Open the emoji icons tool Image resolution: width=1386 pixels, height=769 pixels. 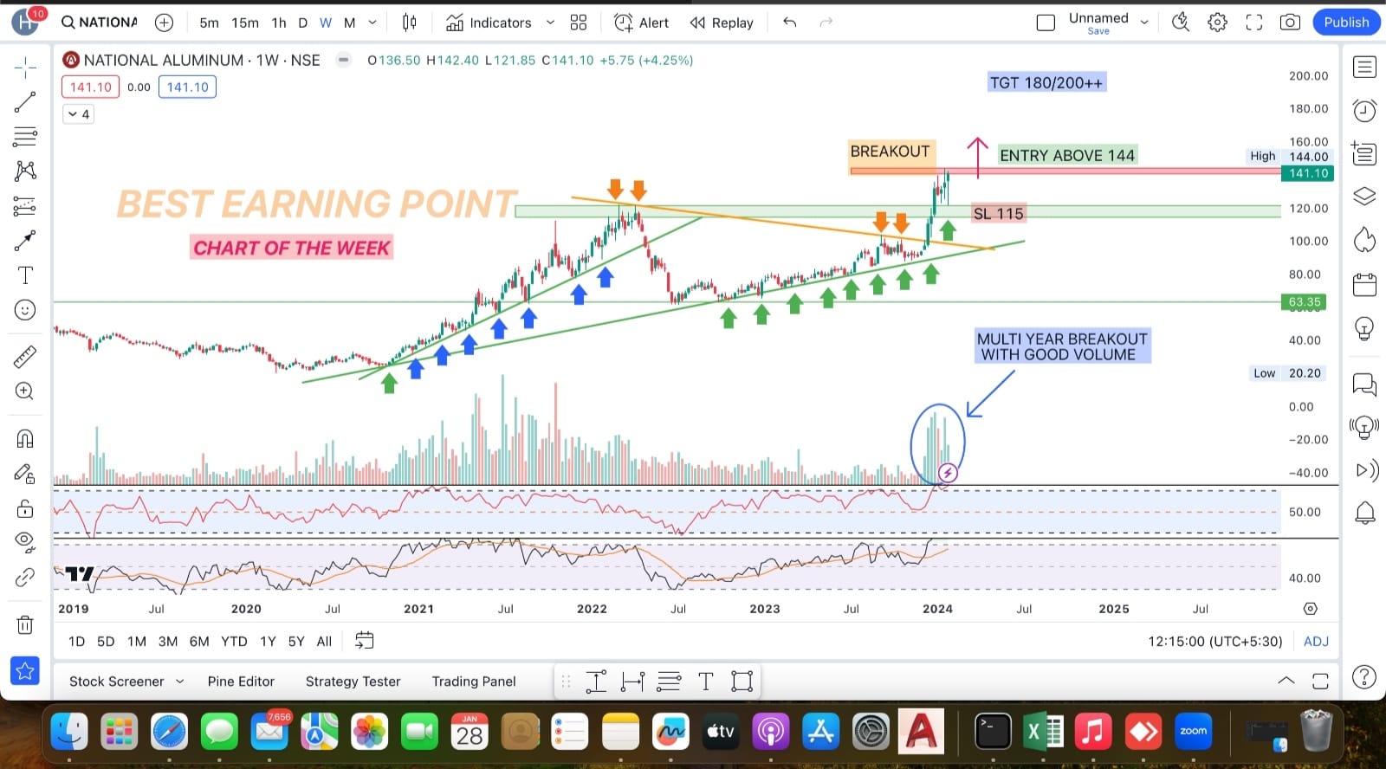coord(25,310)
